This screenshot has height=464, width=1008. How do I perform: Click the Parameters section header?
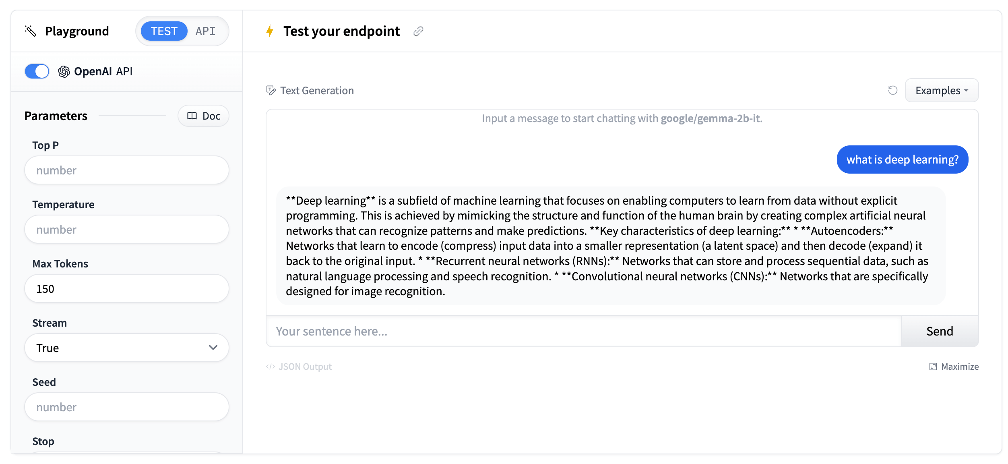coord(56,116)
